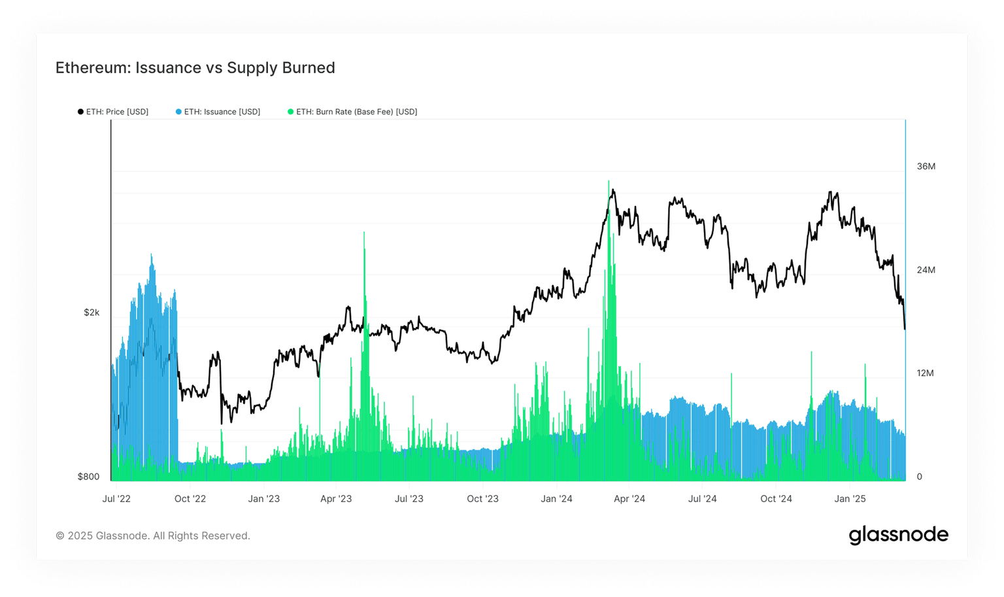Click the chart title Ethereum: Issuance vs Supply Burned
Image resolution: width=1004 pixels, height=597 pixels.
[195, 68]
